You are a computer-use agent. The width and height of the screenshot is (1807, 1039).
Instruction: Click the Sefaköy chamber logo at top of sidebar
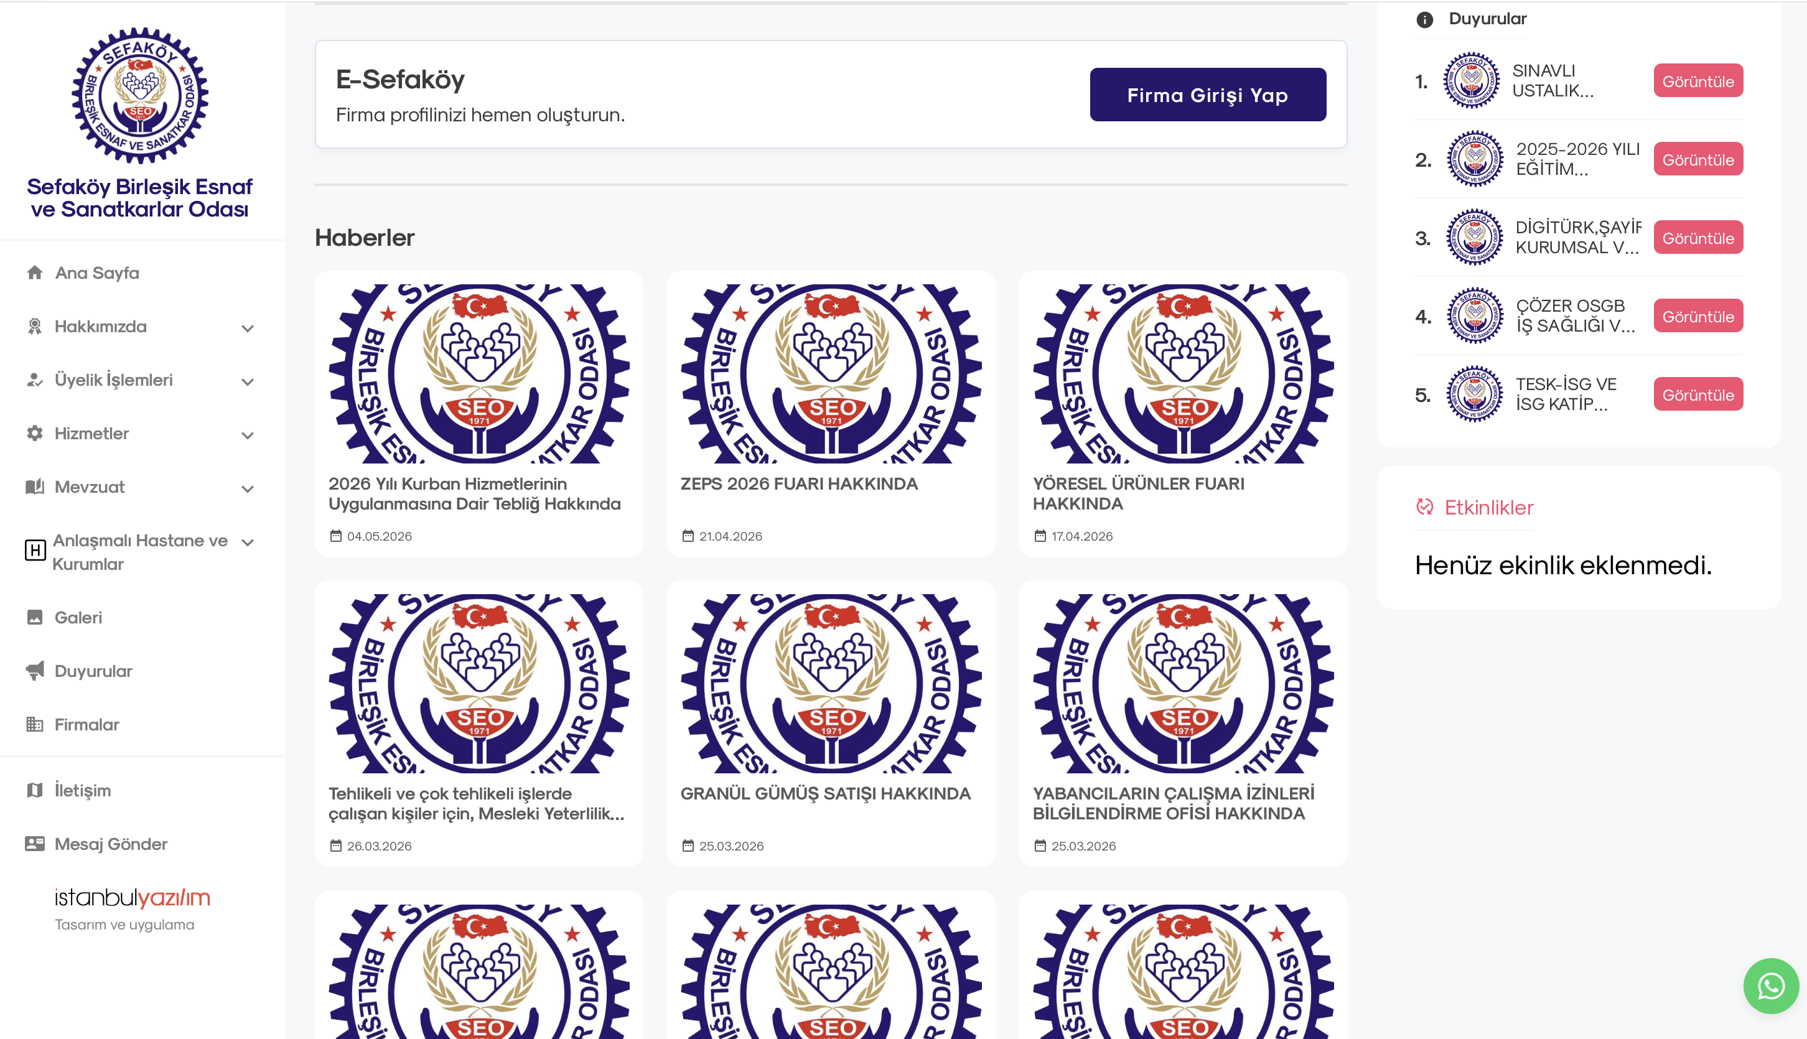pos(140,96)
